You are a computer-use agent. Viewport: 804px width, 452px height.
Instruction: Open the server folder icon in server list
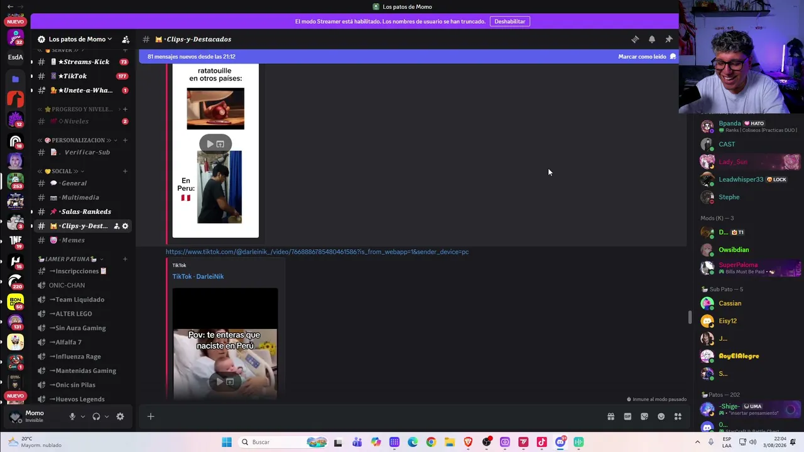tap(16, 79)
